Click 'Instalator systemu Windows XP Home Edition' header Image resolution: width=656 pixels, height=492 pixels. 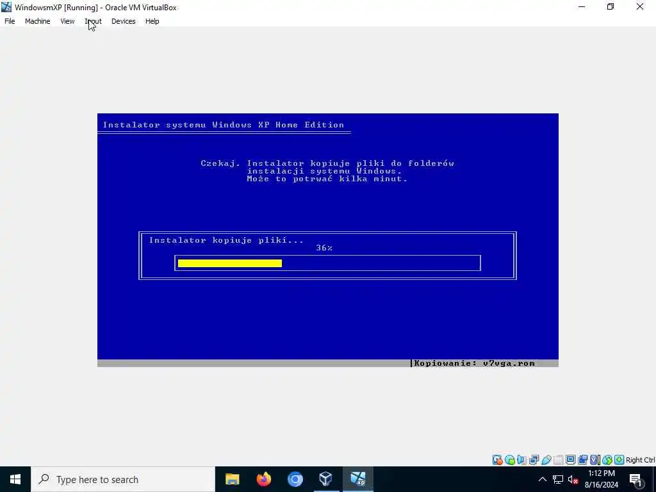pyautogui.click(x=224, y=125)
